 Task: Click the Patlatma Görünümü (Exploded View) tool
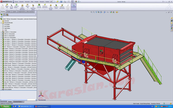[62, 7]
